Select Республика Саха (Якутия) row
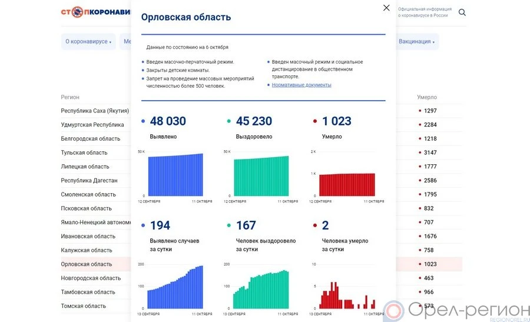The height and width of the screenshot is (322, 530). click(95, 111)
